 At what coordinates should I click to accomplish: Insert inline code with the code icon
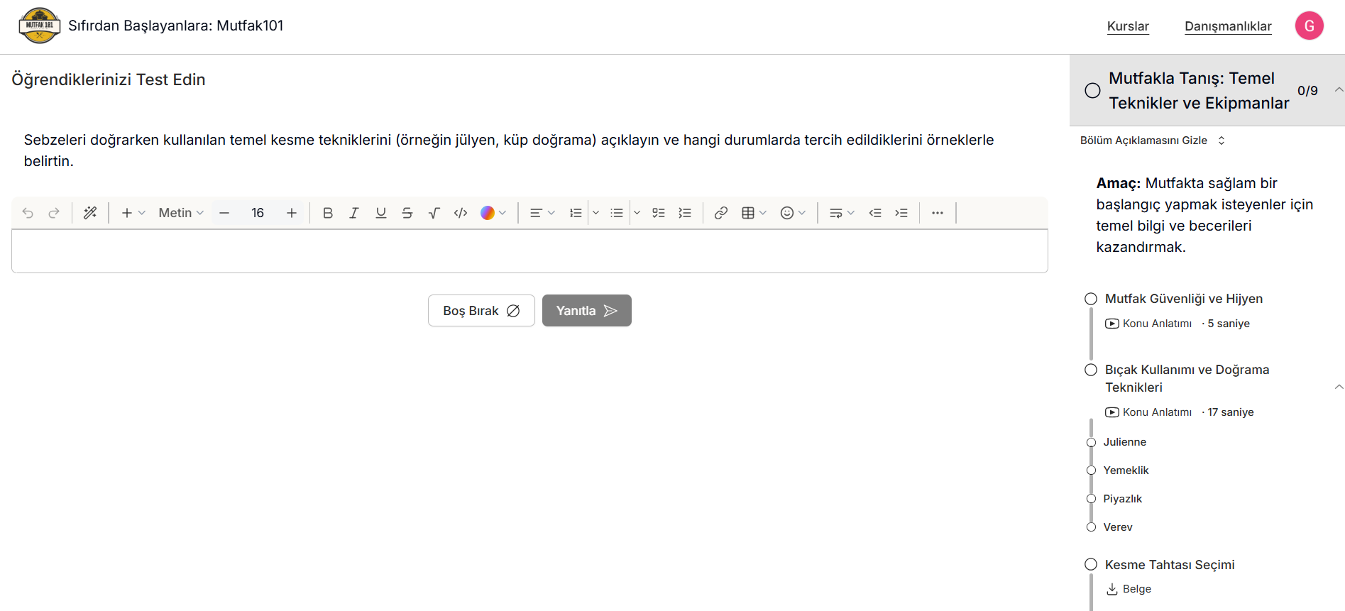point(461,213)
